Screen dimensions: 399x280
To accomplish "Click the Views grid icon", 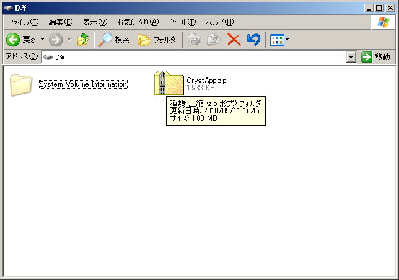I will [277, 40].
